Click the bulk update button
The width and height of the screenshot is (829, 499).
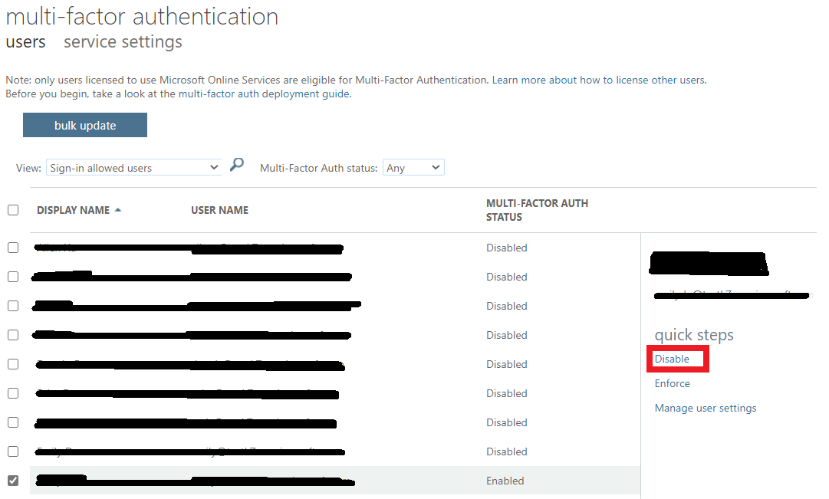[85, 125]
